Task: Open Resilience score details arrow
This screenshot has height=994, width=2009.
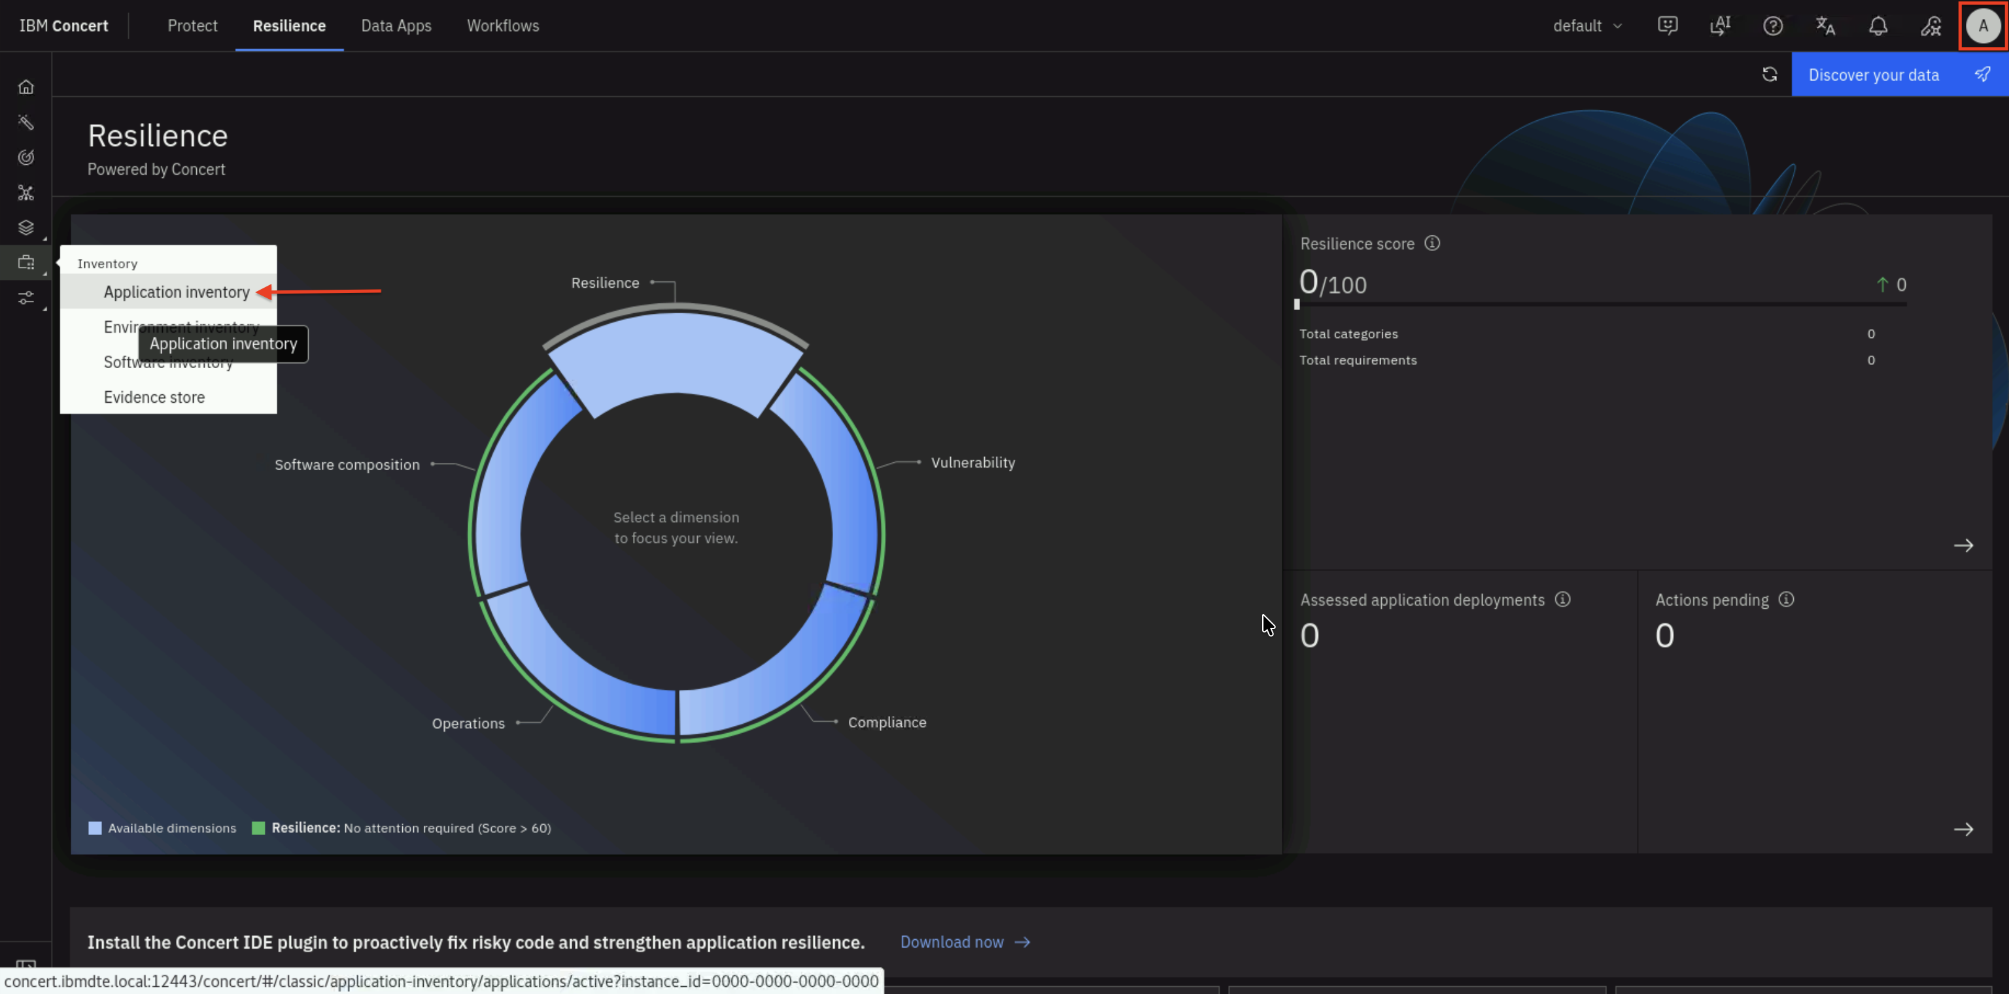Action: 1963,545
